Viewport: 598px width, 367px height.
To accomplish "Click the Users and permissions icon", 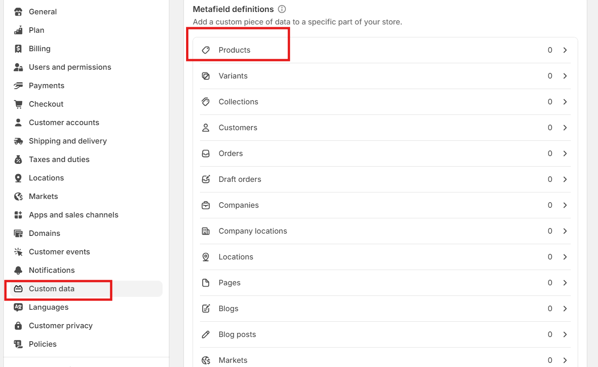I will pyautogui.click(x=18, y=67).
